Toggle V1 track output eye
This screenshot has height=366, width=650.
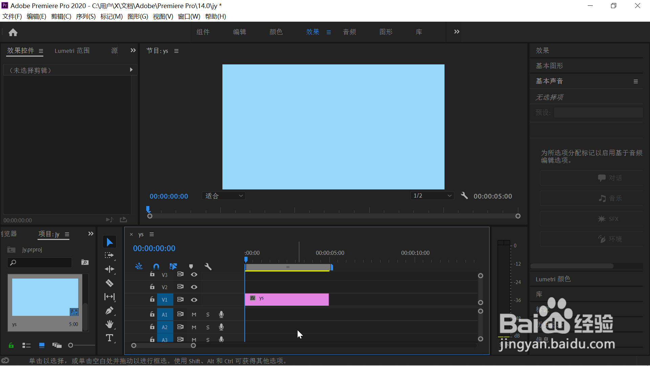194,300
